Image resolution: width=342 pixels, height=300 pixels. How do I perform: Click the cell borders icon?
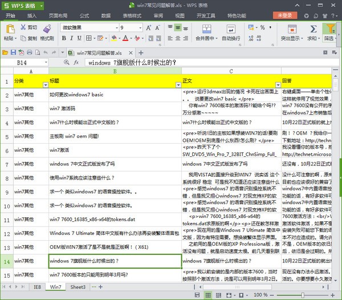pos(89,38)
